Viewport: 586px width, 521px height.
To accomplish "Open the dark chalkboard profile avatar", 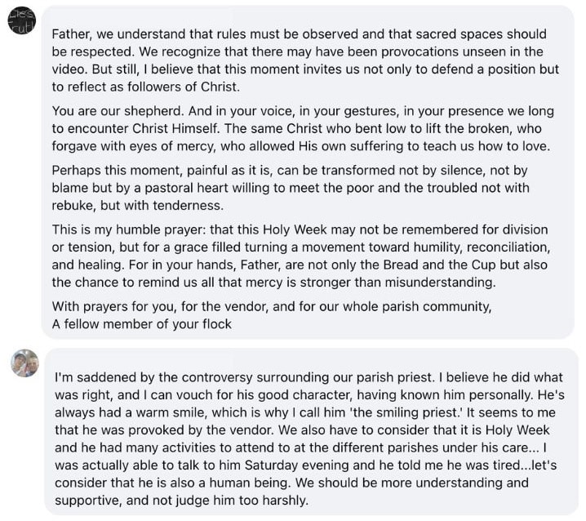I will [x=22, y=20].
